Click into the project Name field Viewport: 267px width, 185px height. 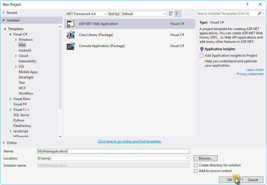113,151
